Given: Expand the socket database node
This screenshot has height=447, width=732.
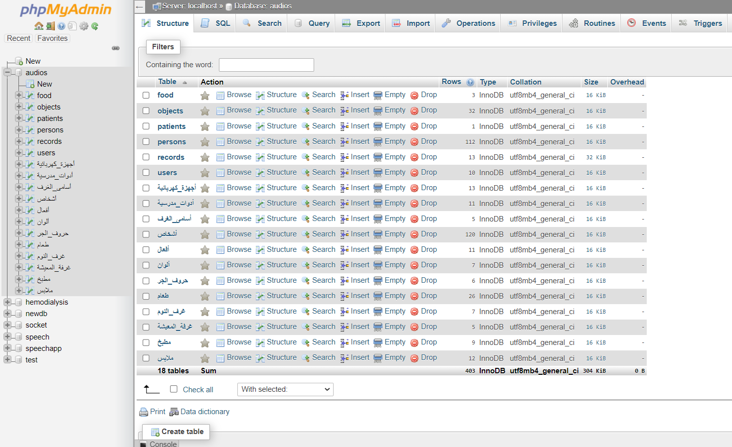Looking at the screenshot, I should [7, 325].
